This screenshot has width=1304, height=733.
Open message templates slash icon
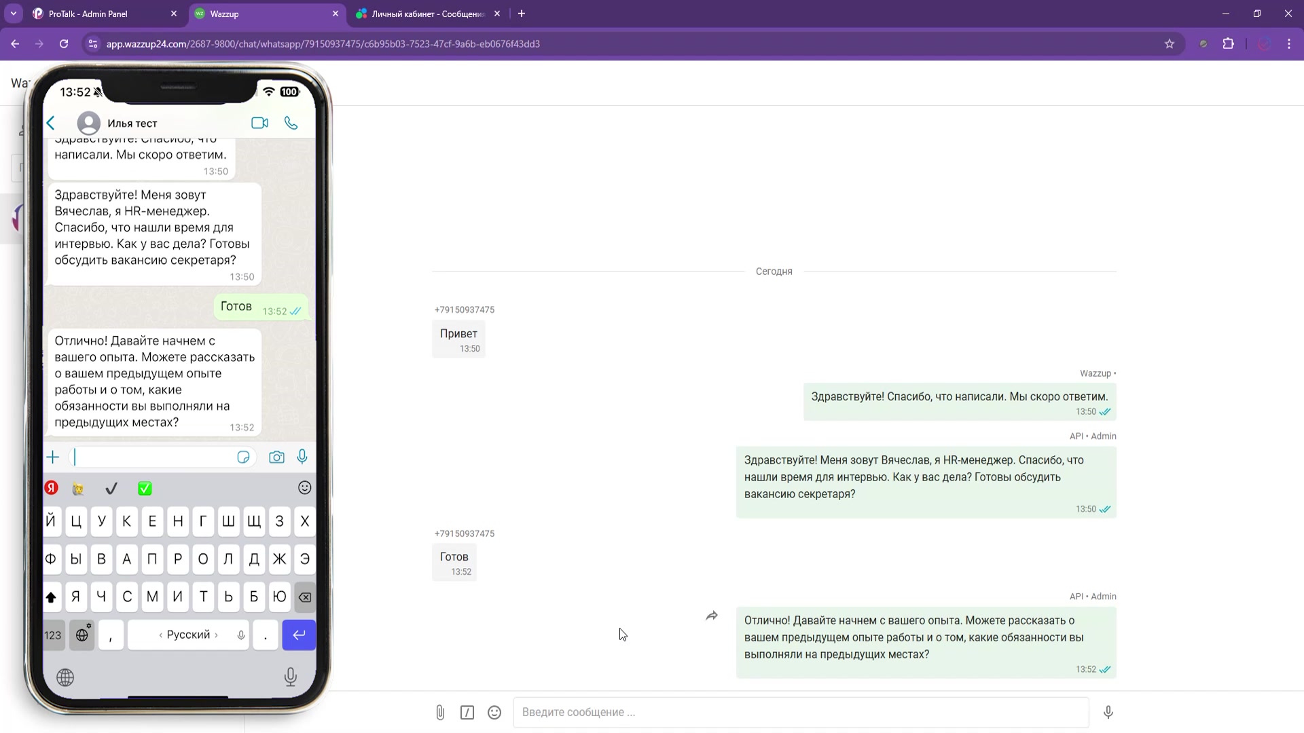click(x=467, y=712)
